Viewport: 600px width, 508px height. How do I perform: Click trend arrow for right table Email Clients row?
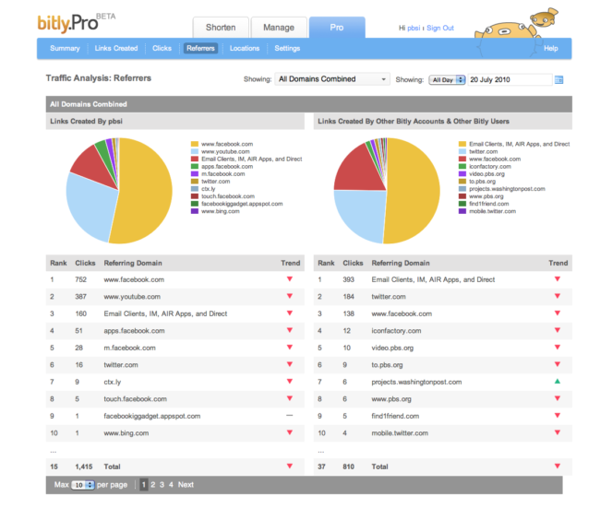click(x=558, y=279)
